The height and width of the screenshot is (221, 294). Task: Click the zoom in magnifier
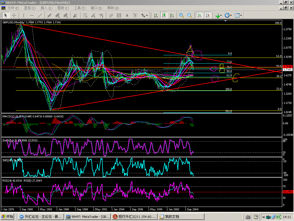[181, 15]
